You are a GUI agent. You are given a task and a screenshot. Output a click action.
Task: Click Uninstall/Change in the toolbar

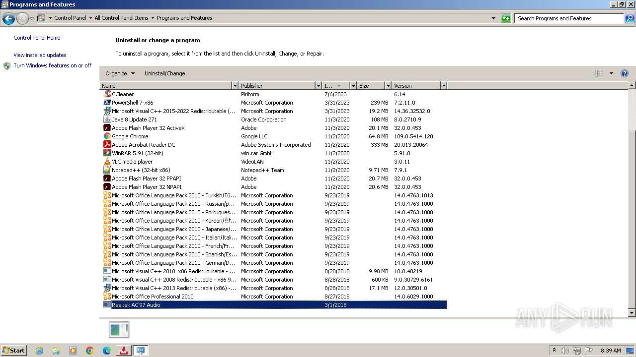164,73
